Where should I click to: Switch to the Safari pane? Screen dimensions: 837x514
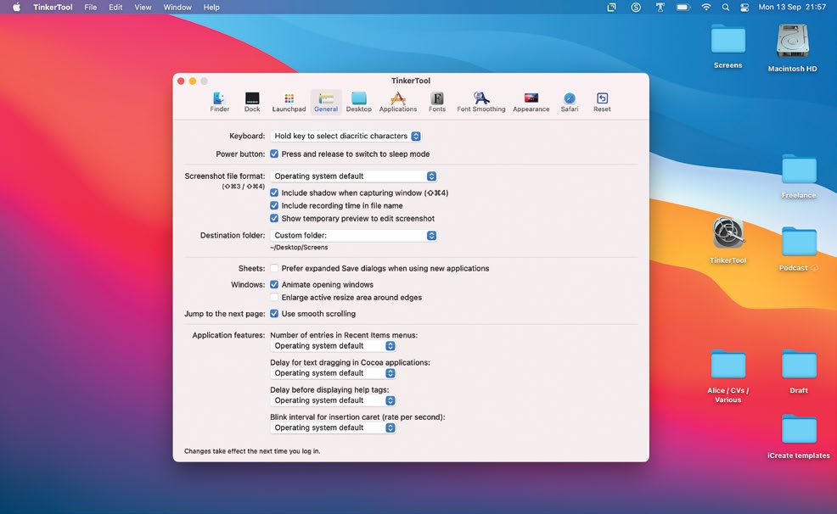coord(569,102)
